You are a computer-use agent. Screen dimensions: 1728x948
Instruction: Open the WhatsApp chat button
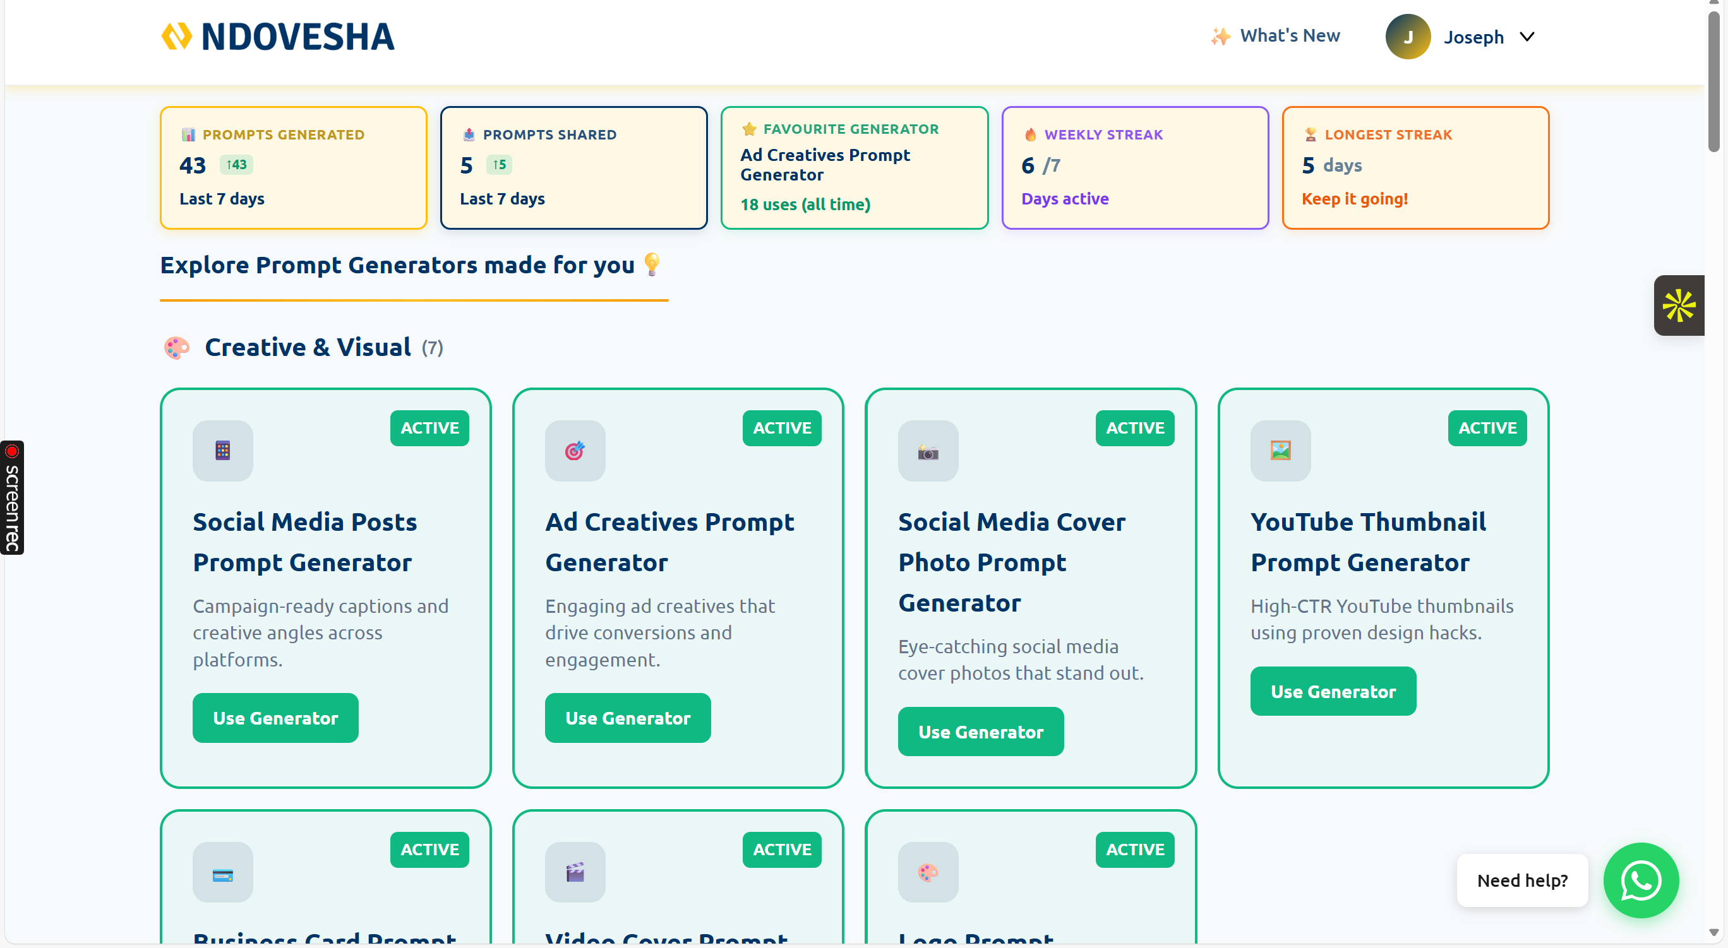[x=1640, y=880]
